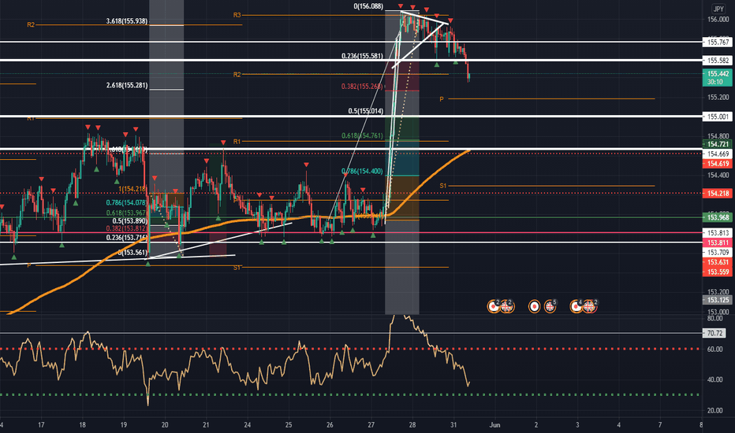Click the 21 date label on time axis
This screenshot has width=735, height=433.
click(x=206, y=425)
